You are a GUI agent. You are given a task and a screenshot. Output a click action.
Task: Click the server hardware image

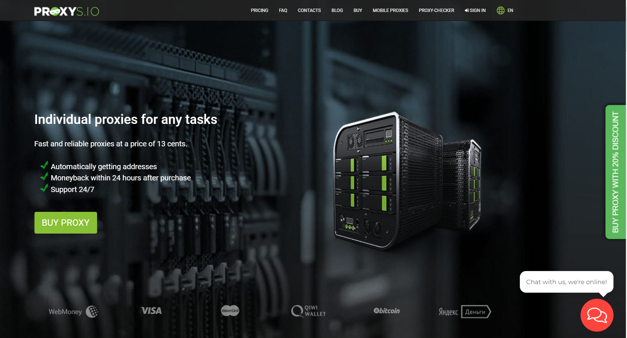pos(407,180)
